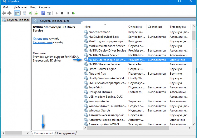This screenshot has height=138, width=197.
Task: Click the Refresh toolbar icon
Action: point(30,13)
